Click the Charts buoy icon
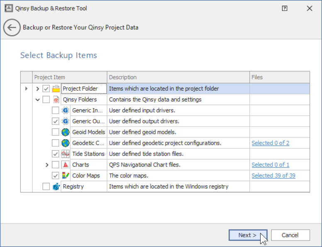The height and width of the screenshot is (247, 322). (66, 165)
